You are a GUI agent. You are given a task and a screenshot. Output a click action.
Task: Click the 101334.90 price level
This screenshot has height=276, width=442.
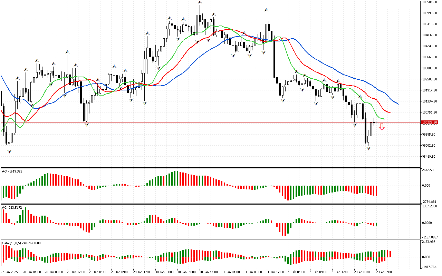coord(430,101)
